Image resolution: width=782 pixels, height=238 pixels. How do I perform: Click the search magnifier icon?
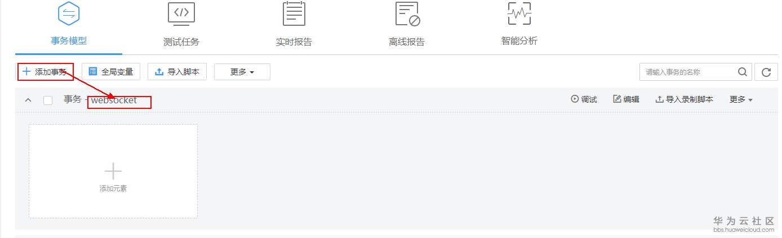pyautogui.click(x=743, y=72)
